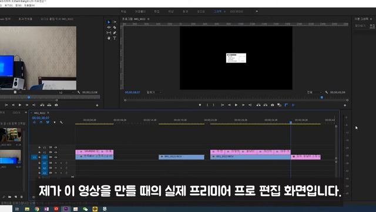
Task: Mark In point in Program monitor
Action: point(207,105)
